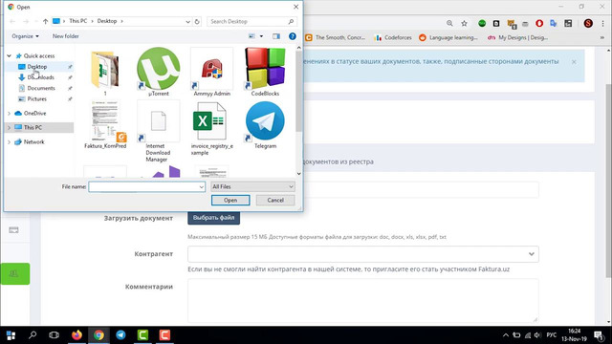This screenshot has width=612, height=344.
Task: Open the Chrome profile avatar S
Action: point(588,23)
